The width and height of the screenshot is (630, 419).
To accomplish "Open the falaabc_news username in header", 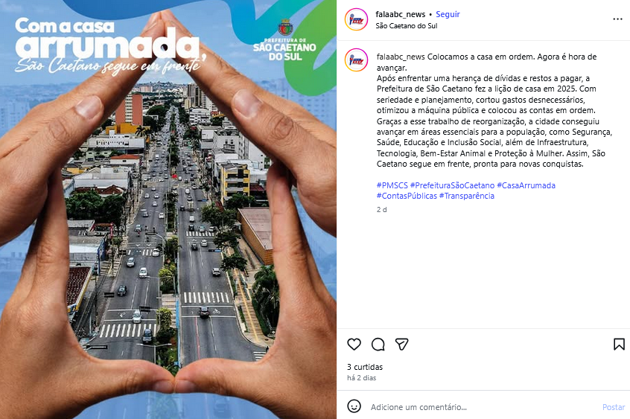I will [400, 14].
